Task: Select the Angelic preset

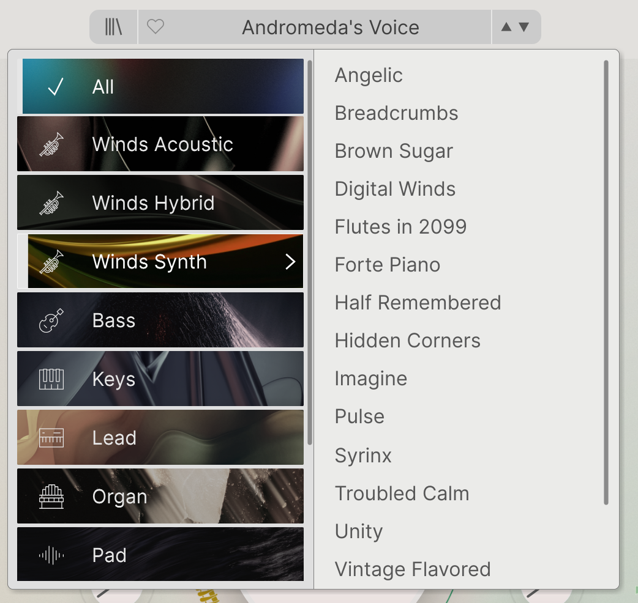Action: [368, 75]
